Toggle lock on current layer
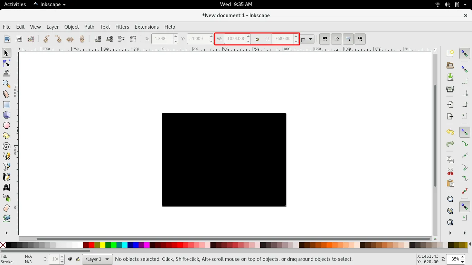The image size is (472, 265). [x=78, y=259]
